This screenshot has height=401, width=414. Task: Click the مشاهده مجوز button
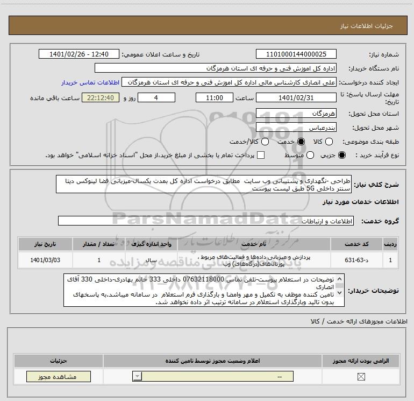coord(59,377)
